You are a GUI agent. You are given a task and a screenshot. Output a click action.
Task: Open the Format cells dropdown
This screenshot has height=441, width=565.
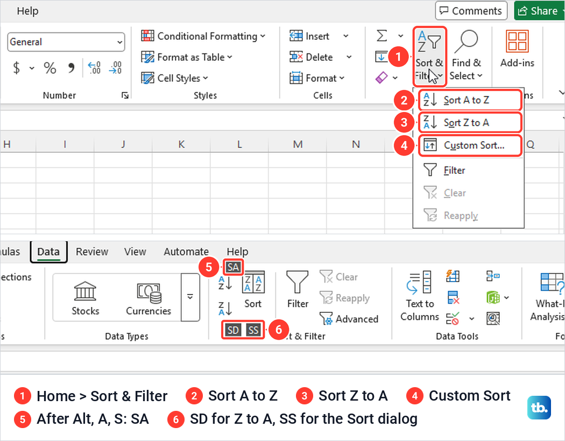(x=317, y=78)
